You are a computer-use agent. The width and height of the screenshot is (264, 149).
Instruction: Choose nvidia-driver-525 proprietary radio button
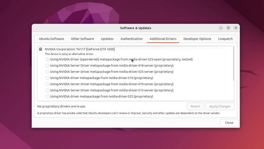click(47, 96)
